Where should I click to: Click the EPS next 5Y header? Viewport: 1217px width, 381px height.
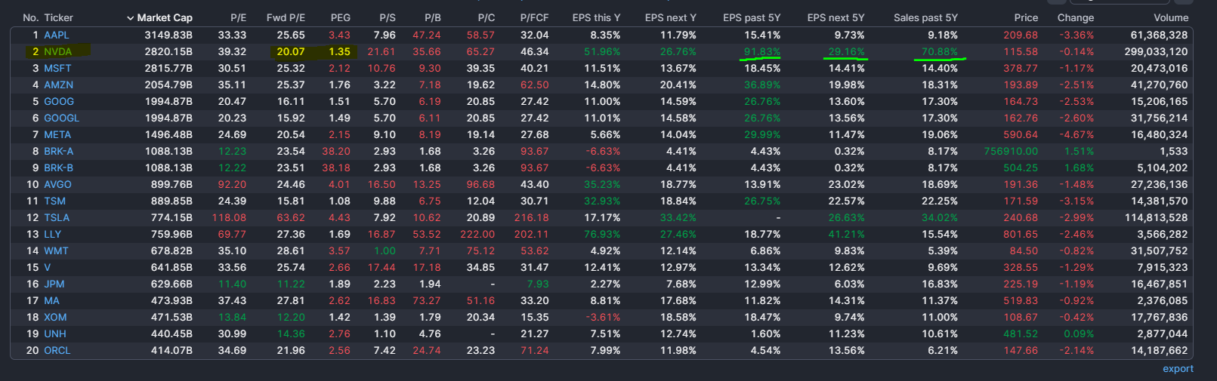[836, 17]
